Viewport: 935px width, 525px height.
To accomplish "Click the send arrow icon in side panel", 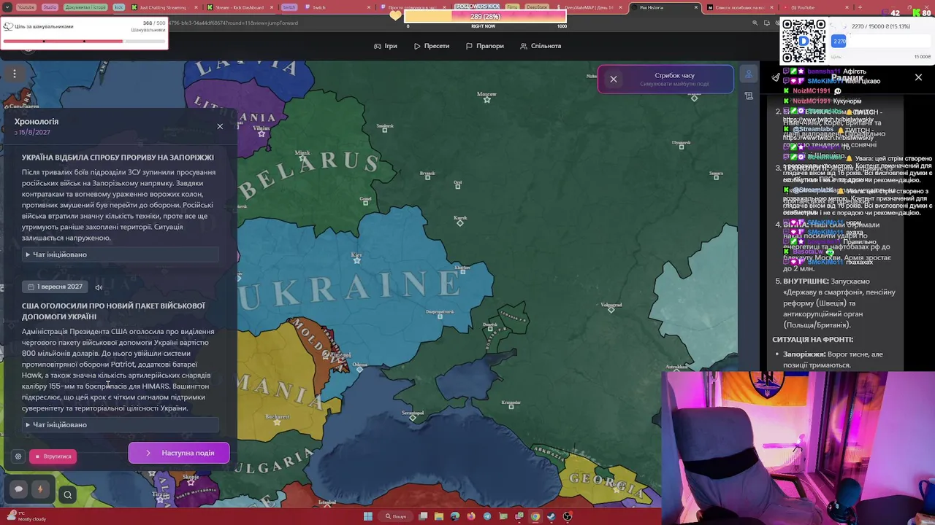I will [x=776, y=77].
